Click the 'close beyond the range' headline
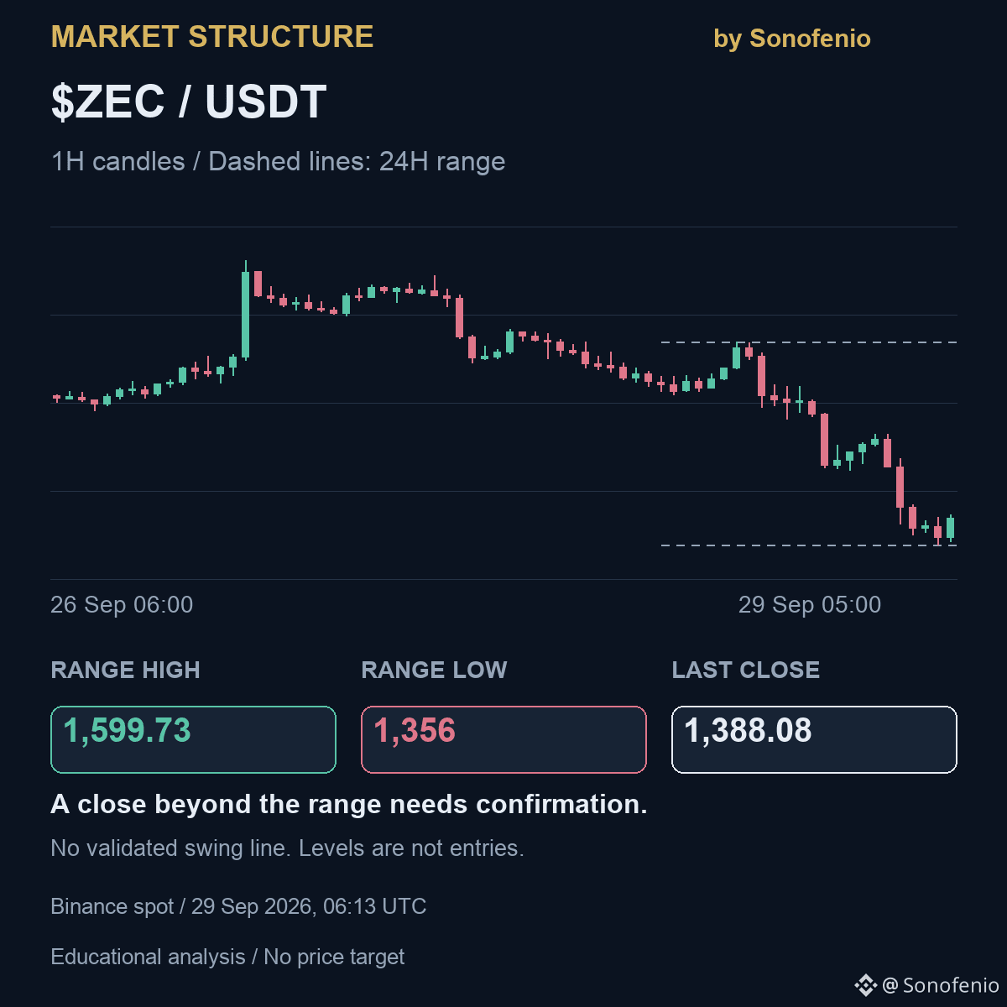Image resolution: width=1007 pixels, height=1007 pixels. (349, 804)
